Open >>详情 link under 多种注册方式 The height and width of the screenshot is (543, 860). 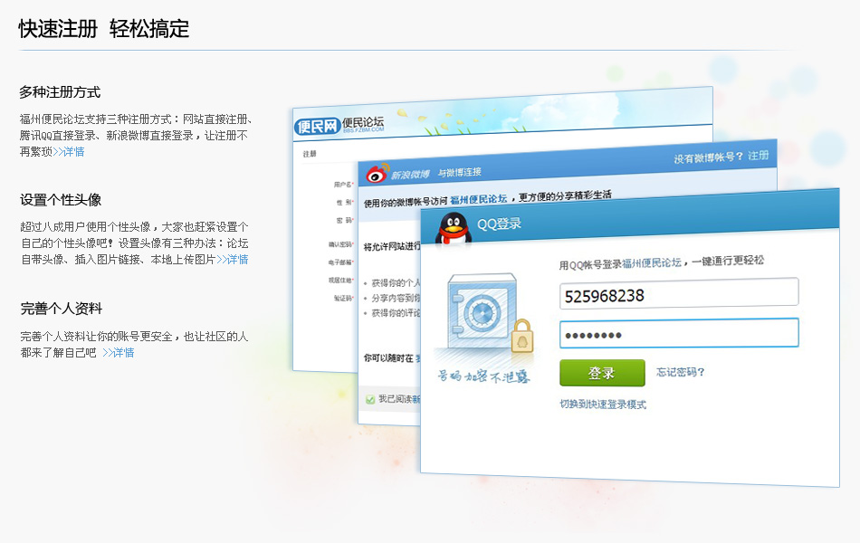tap(69, 152)
